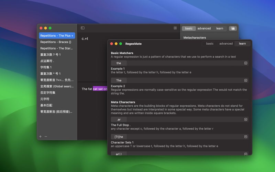Click the 'Example 1' label
The width and height of the screenshot is (275, 172).
click(x=118, y=68)
